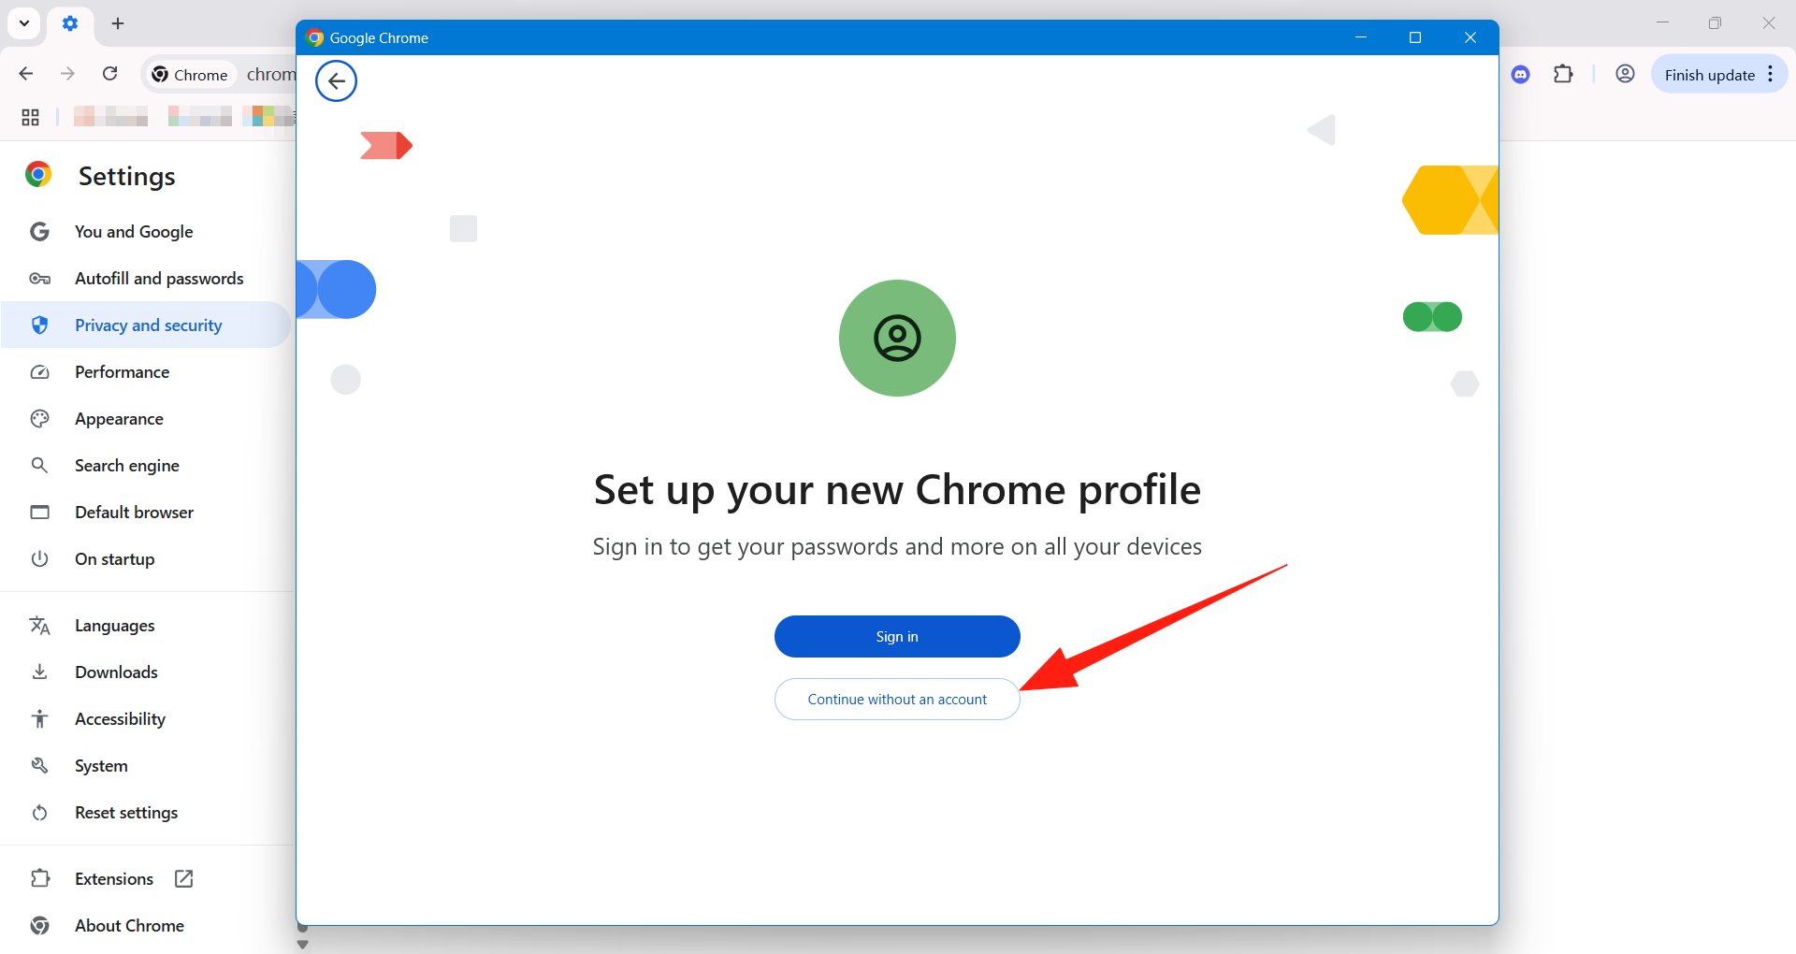Screen dimensions: 1796x954
Task: Click the Settings tab gear icon
Action: coord(70,23)
